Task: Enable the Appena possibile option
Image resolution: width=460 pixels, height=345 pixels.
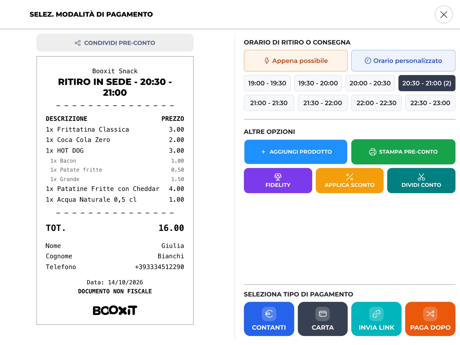Action: 296,61
